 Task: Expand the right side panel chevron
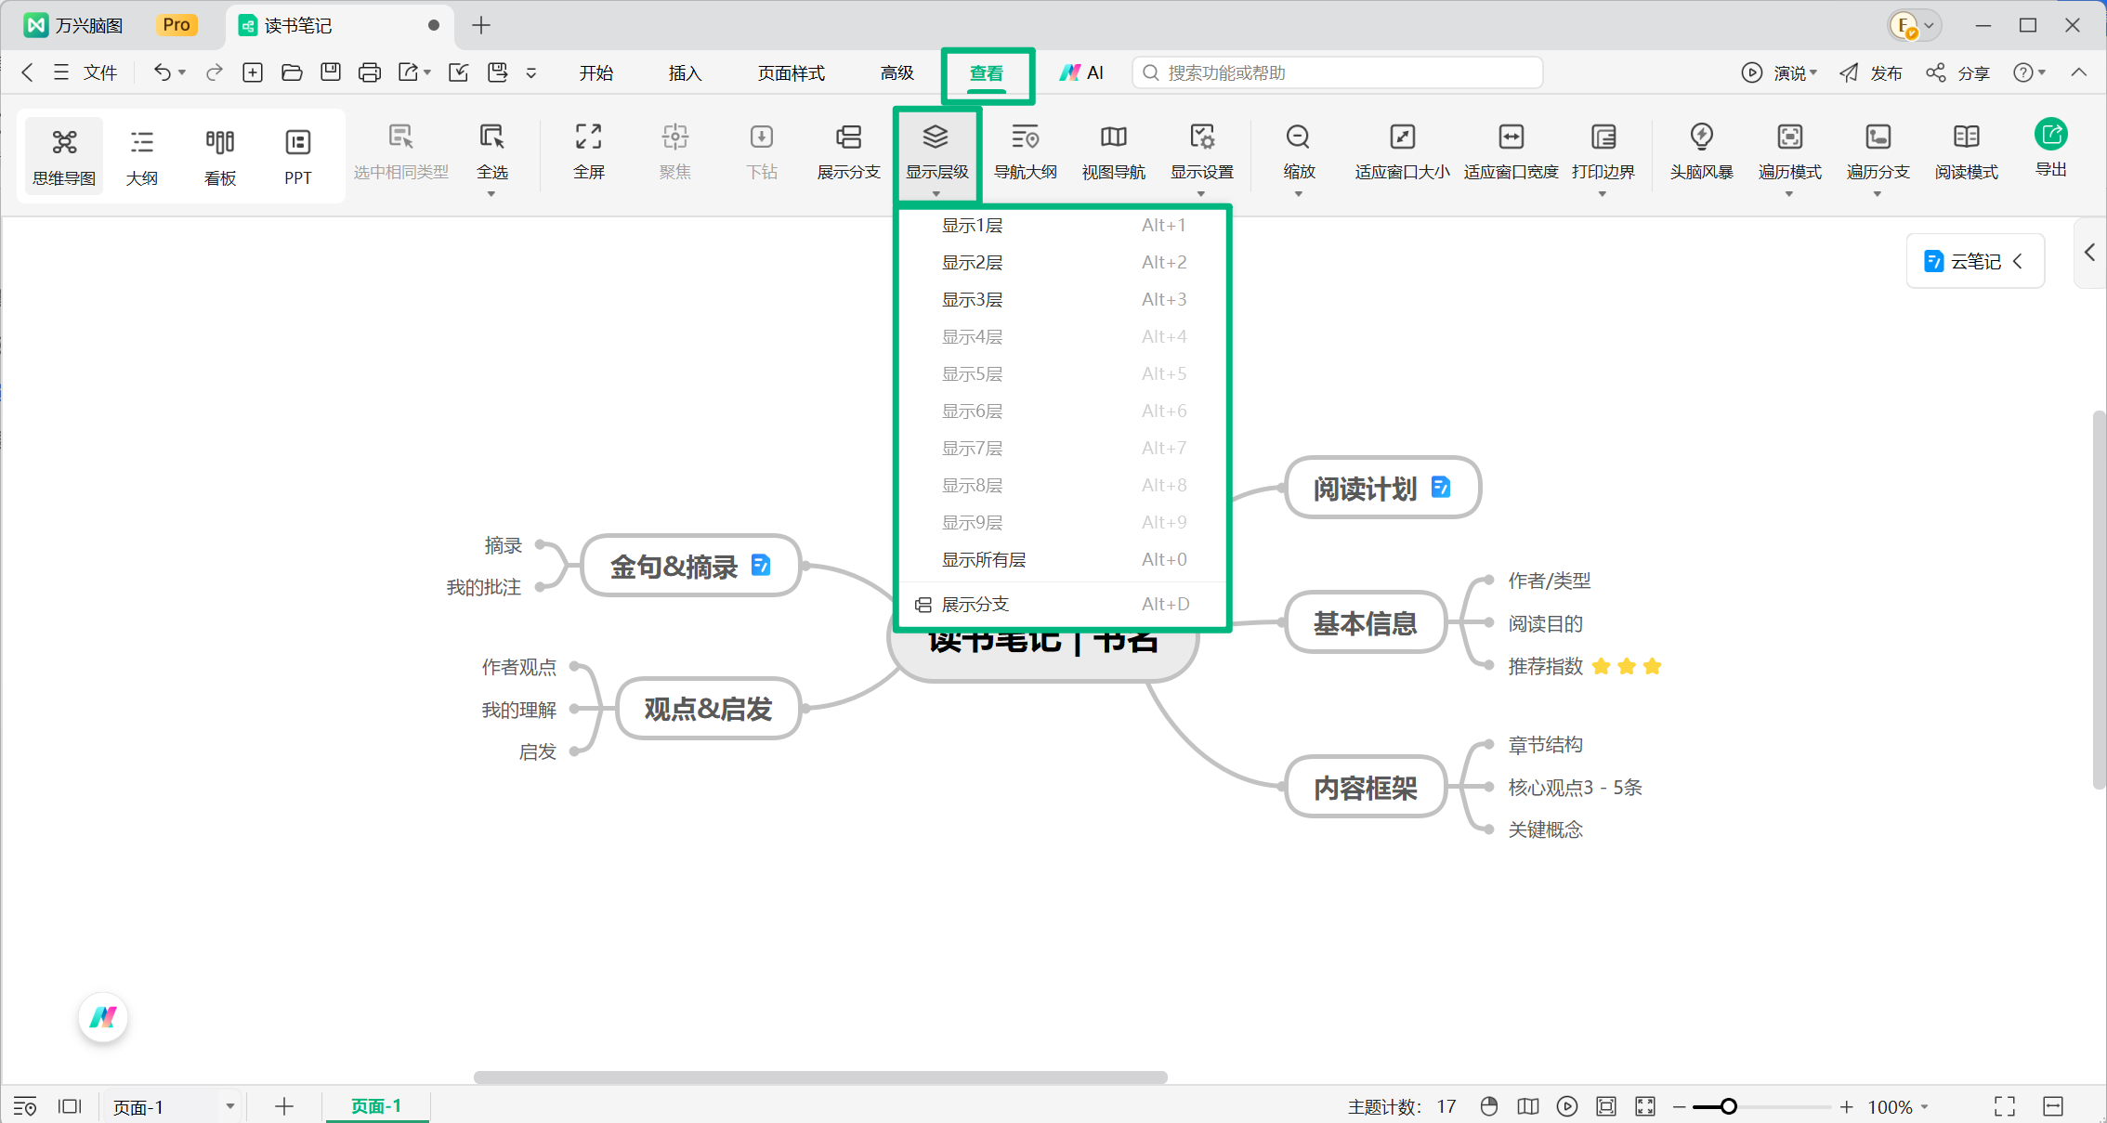[x=2090, y=252]
